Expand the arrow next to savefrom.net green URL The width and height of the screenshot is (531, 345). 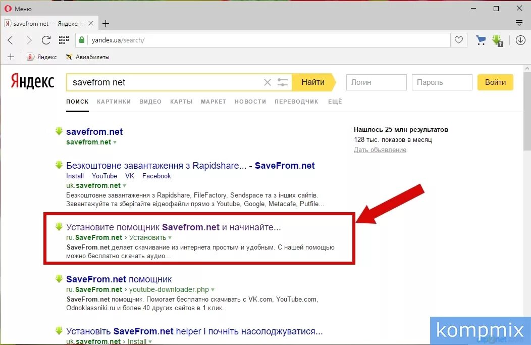point(115,142)
